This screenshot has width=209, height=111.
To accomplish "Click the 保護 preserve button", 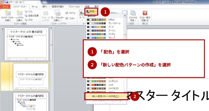I will 29,20.
